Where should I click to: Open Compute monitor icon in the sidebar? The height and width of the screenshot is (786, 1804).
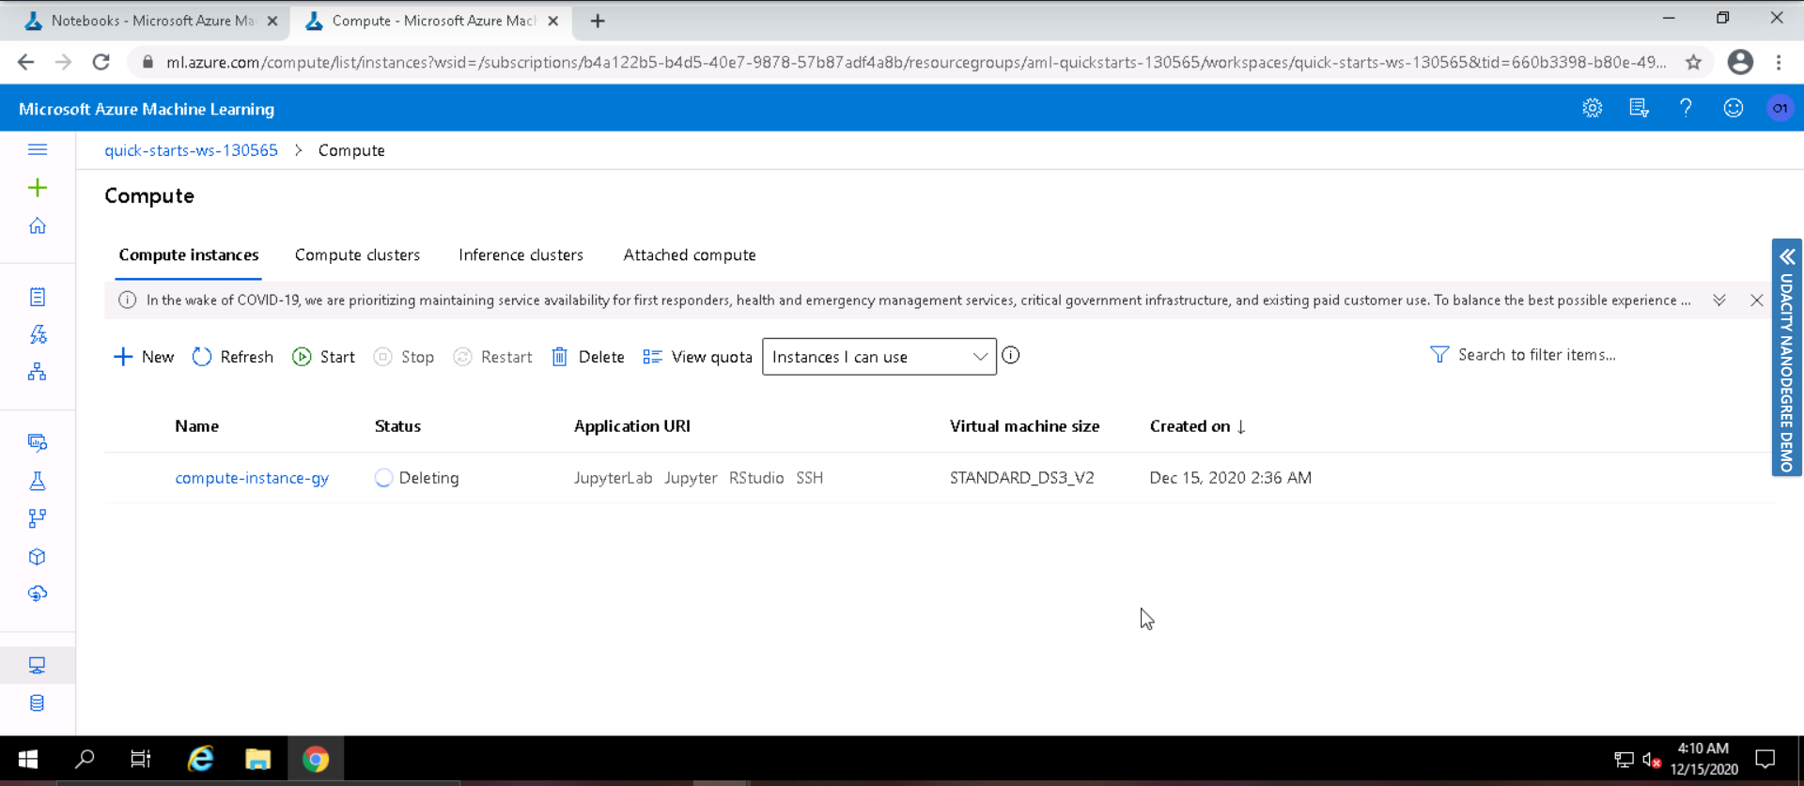coord(38,666)
